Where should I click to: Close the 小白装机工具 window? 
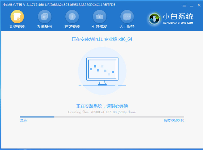coord(199,5)
